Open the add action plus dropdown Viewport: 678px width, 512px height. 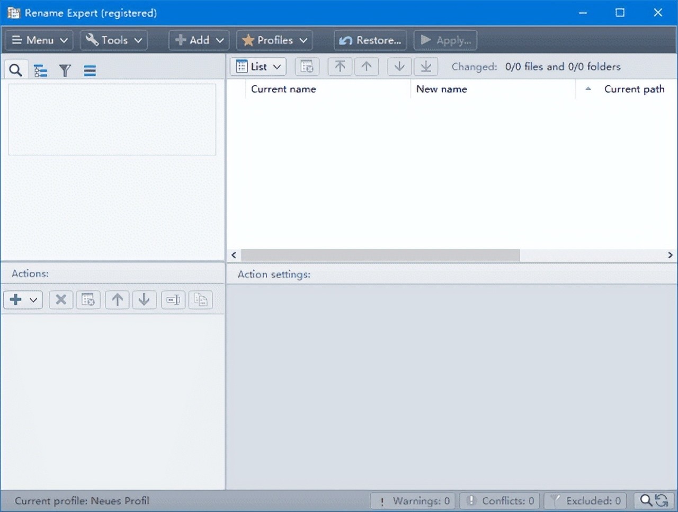[x=23, y=300]
